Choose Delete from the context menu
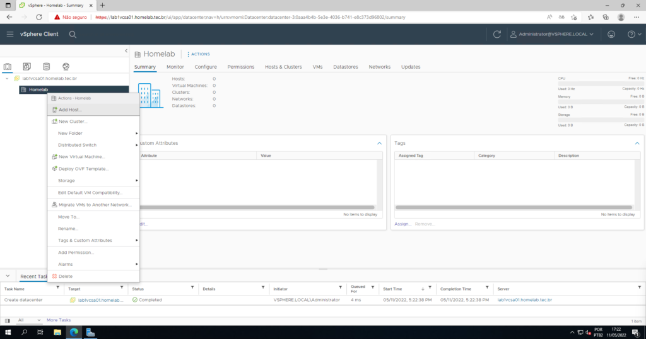The width and height of the screenshot is (646, 339). pos(93,276)
